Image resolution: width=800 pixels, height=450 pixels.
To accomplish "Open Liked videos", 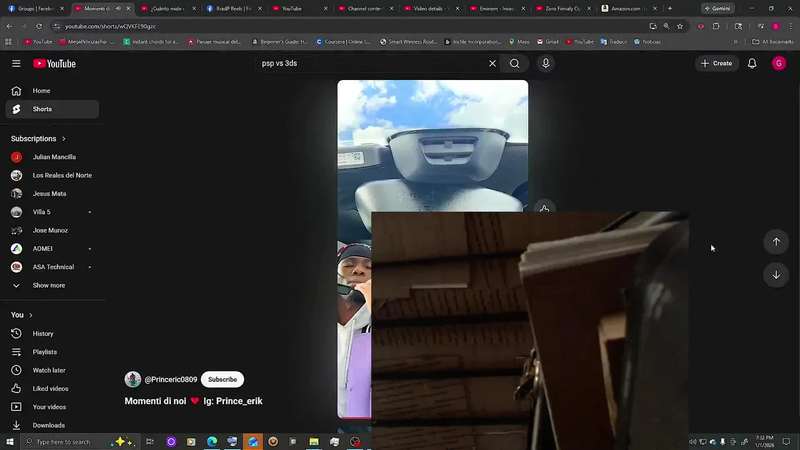I will click(52, 389).
